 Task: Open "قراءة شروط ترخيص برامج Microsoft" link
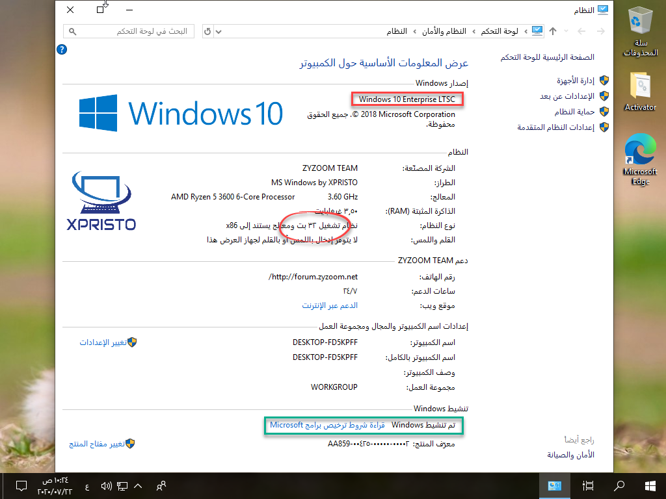(327, 425)
